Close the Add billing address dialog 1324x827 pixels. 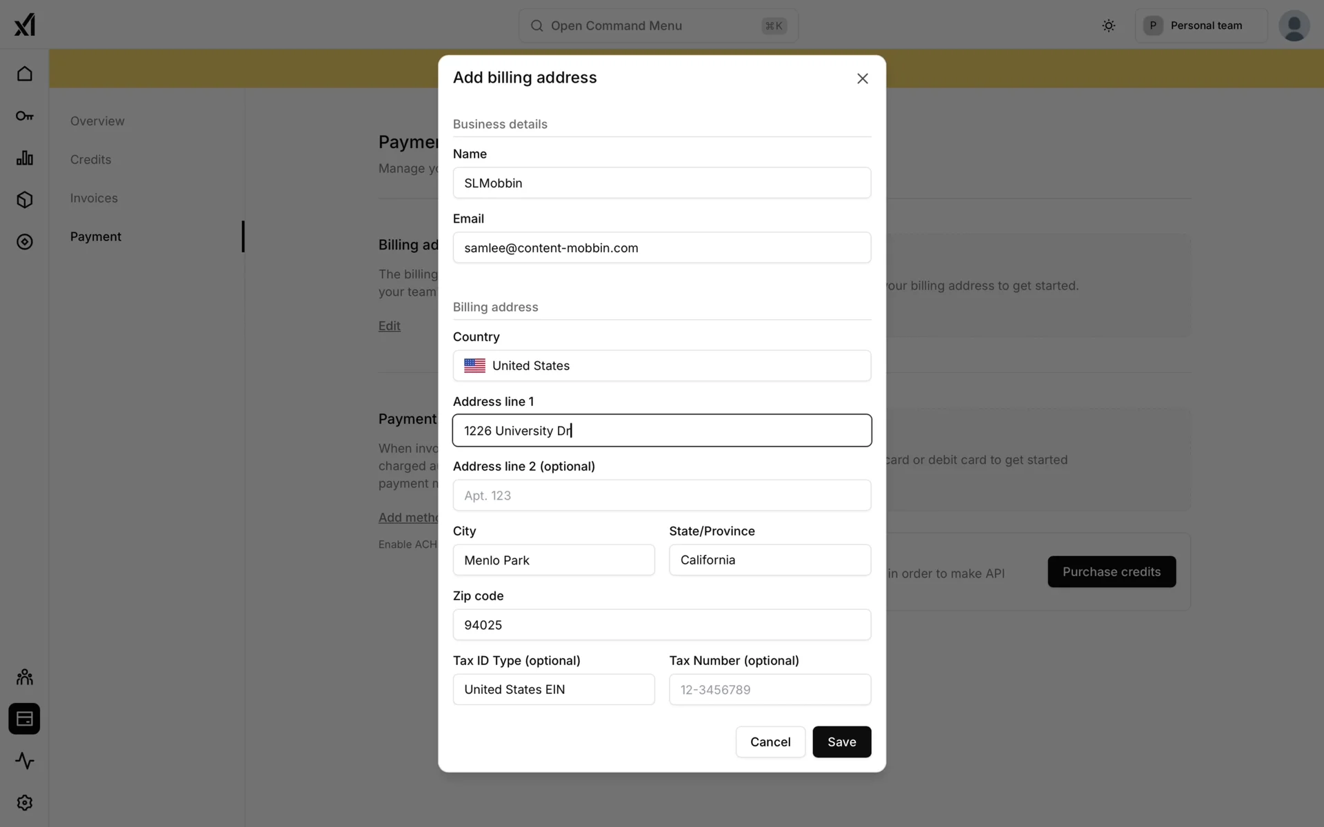point(862,79)
